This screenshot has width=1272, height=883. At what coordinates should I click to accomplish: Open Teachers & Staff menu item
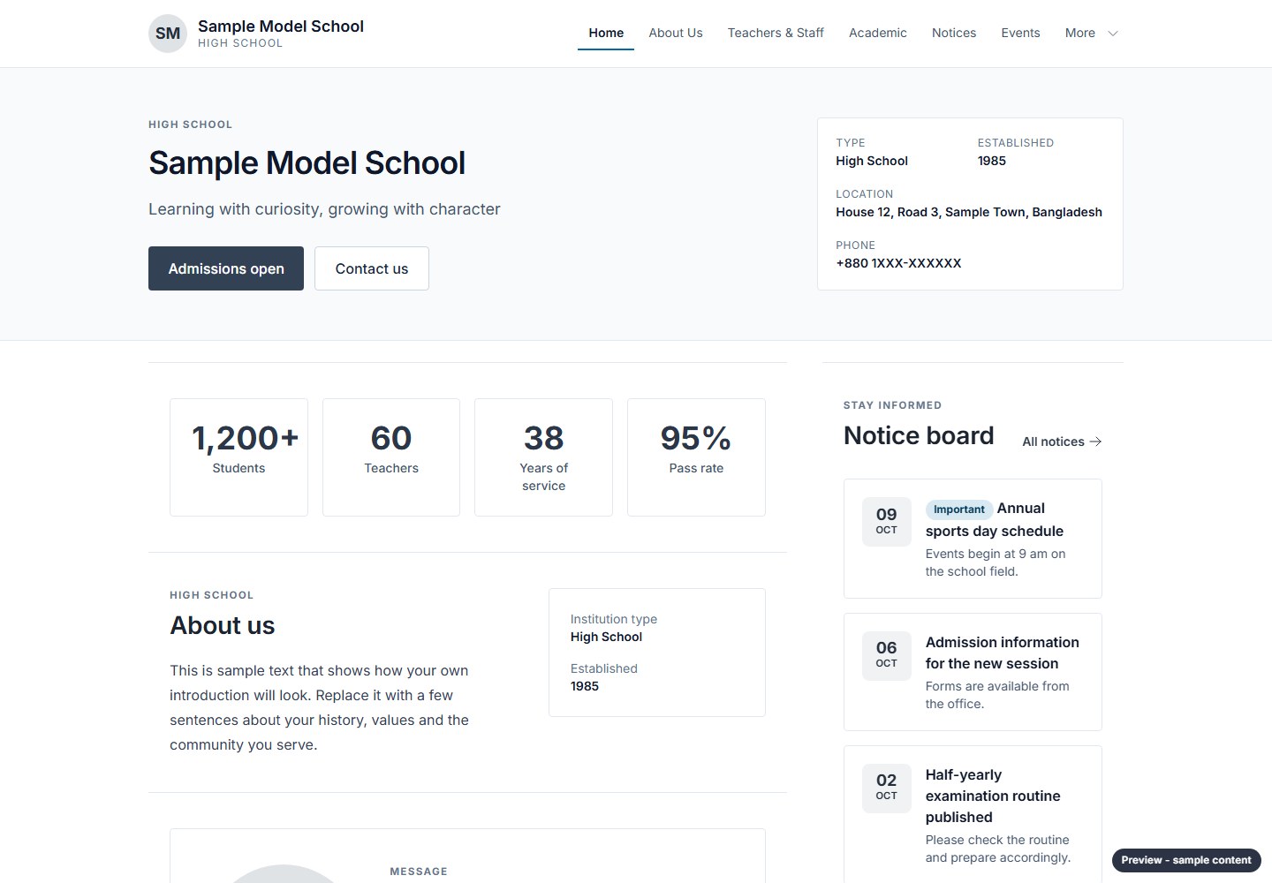776,33
